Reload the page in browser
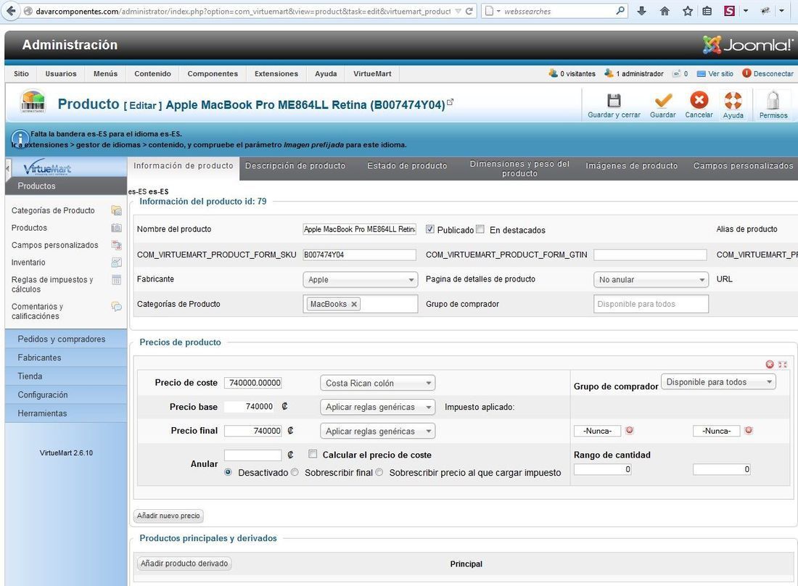Image resolution: width=798 pixels, height=586 pixels. (469, 11)
